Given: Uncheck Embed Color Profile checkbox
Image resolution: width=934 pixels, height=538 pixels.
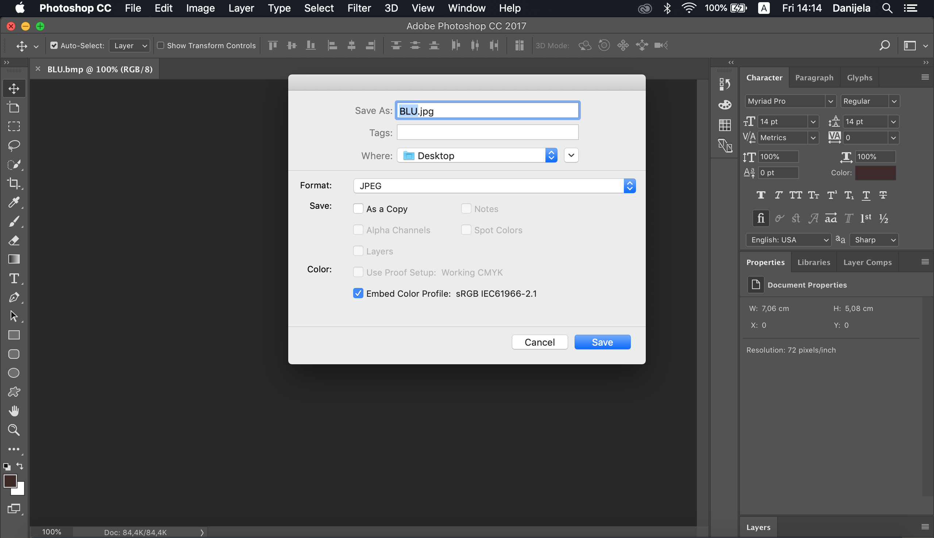Looking at the screenshot, I should 358,293.
